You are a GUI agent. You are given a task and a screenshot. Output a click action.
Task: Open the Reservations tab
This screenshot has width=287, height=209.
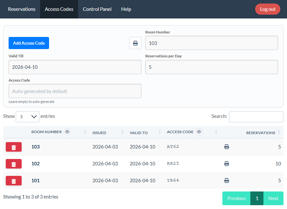click(x=22, y=9)
